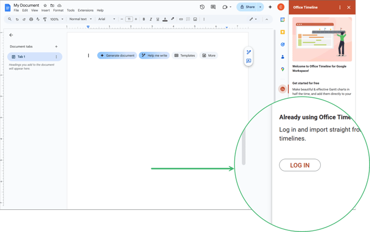Open the Help menu
The image size is (370, 232).
click(100, 10)
